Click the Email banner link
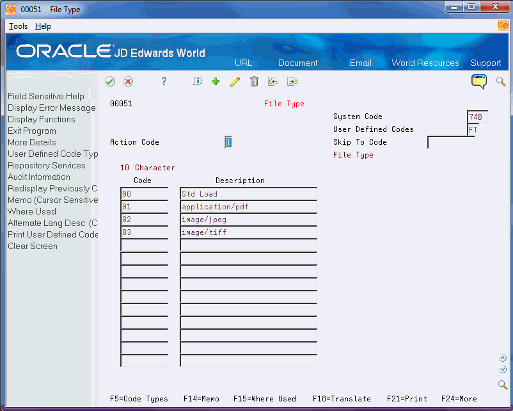 (x=361, y=63)
